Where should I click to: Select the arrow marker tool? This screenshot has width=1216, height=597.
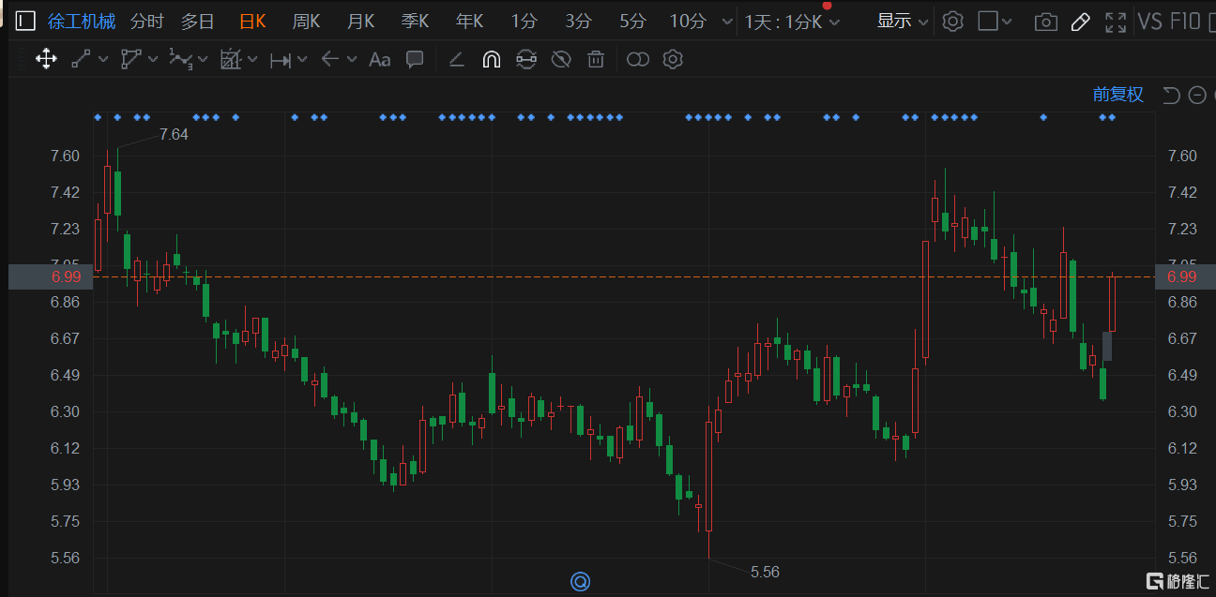point(329,60)
